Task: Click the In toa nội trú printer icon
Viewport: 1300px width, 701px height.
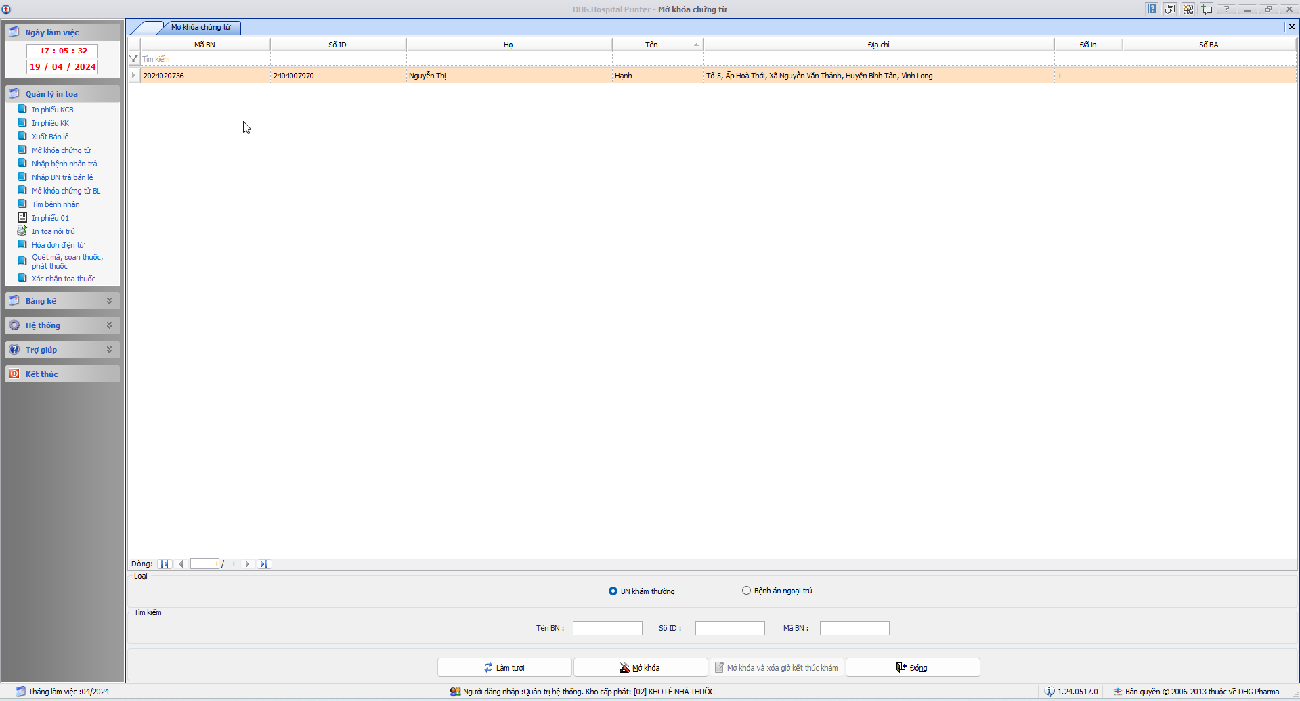Action: [x=22, y=231]
